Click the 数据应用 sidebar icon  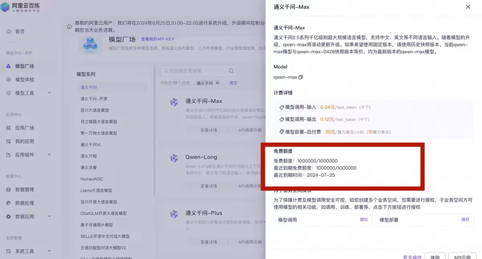tap(8, 216)
